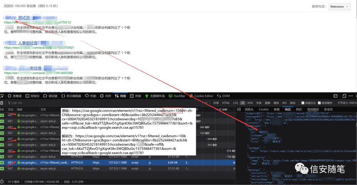Open the 堆栈跟踪 stack trace tab

(x=313, y=109)
